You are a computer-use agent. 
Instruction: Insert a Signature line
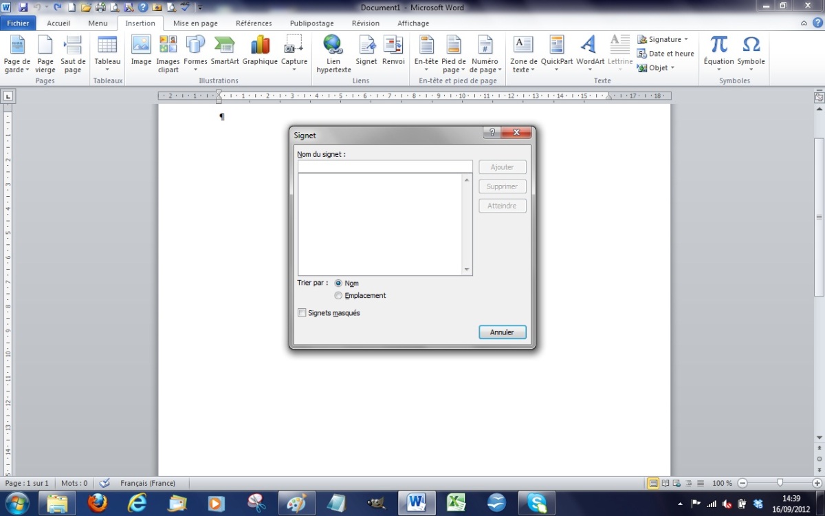point(663,39)
